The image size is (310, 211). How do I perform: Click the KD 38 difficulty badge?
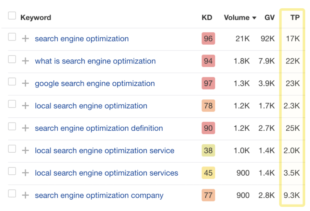(x=208, y=151)
